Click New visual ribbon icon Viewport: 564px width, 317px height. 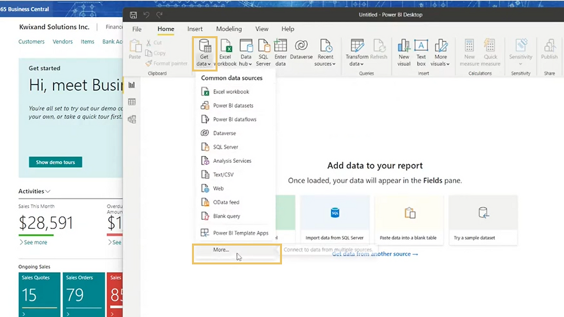coord(403,53)
